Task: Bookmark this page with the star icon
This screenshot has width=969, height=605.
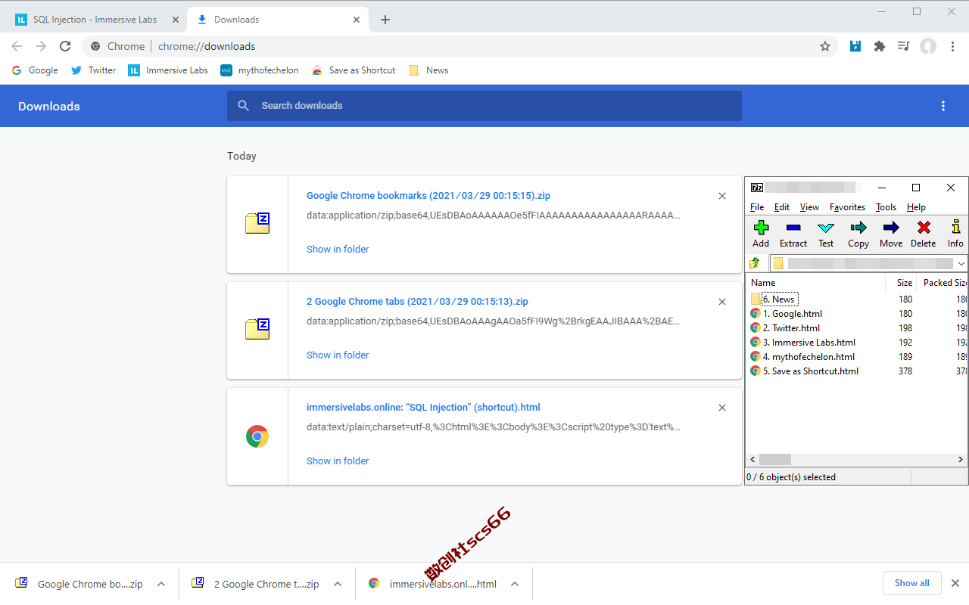Action: (x=825, y=46)
